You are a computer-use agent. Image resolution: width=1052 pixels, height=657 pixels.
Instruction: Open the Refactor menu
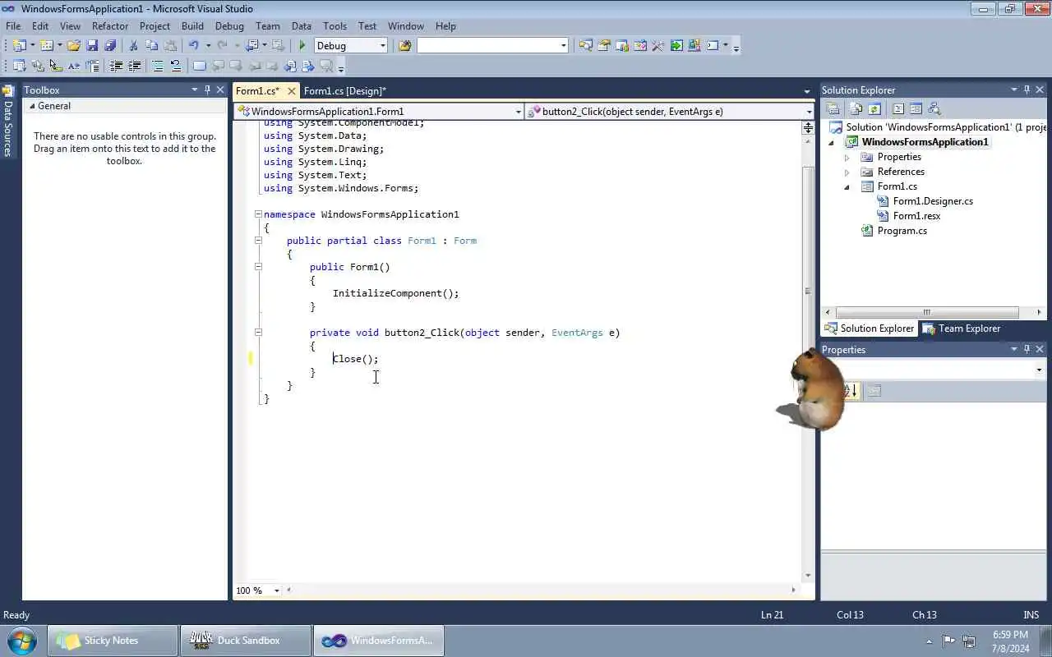point(110,26)
